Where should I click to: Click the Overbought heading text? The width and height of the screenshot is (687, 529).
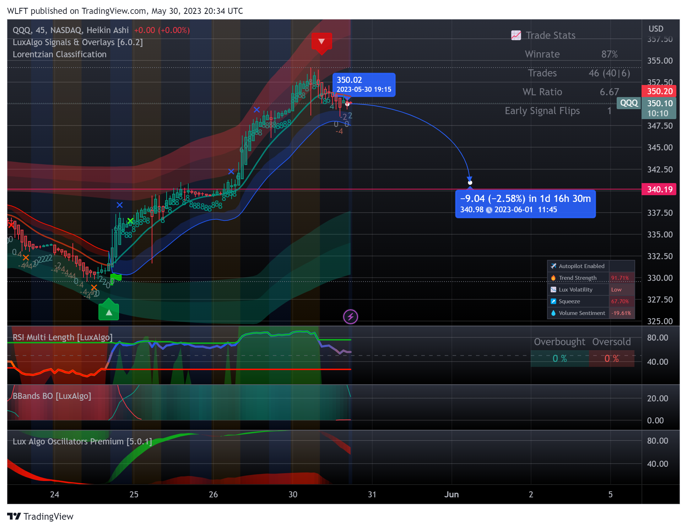click(559, 342)
